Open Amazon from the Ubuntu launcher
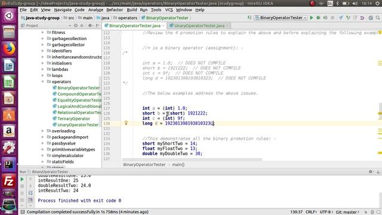This screenshot has height=215, width=382. tap(9, 131)
